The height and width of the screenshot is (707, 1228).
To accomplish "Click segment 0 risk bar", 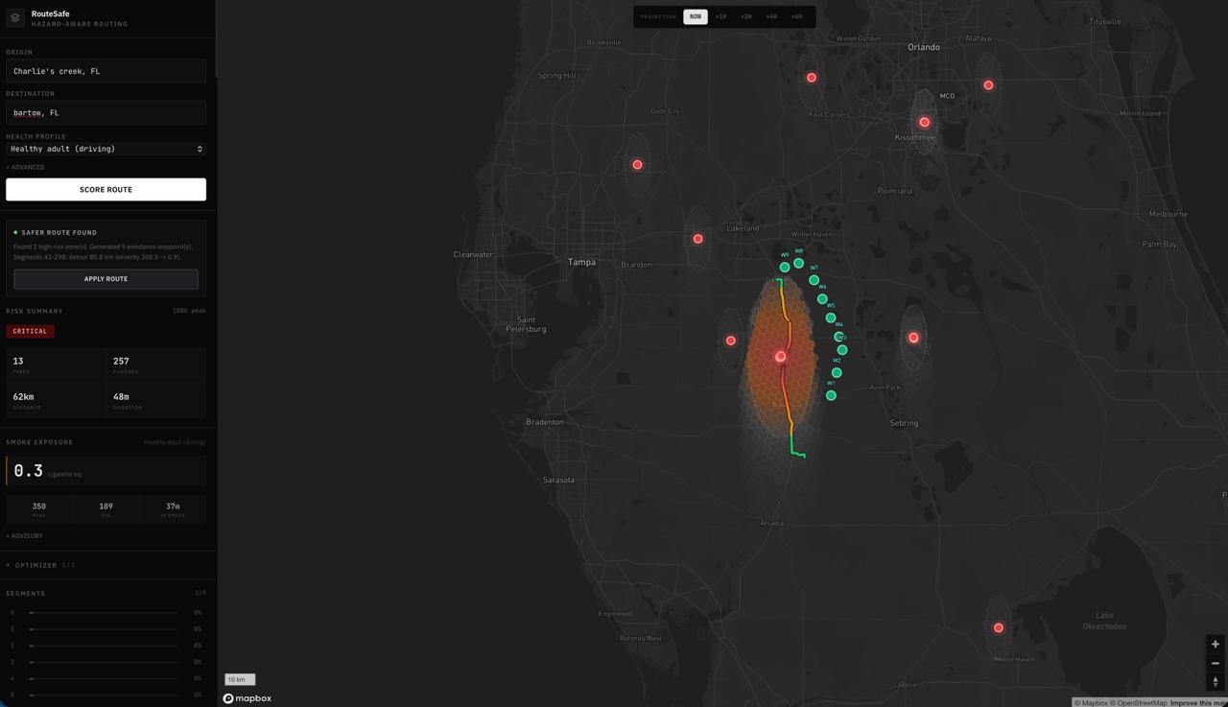I will click(x=104, y=612).
